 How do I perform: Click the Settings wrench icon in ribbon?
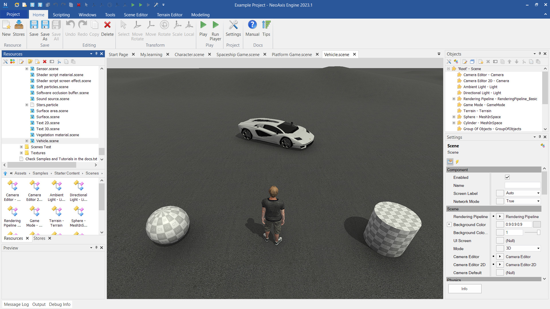coord(233,25)
